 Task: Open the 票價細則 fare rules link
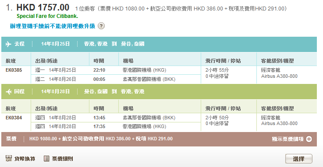coord(62,159)
